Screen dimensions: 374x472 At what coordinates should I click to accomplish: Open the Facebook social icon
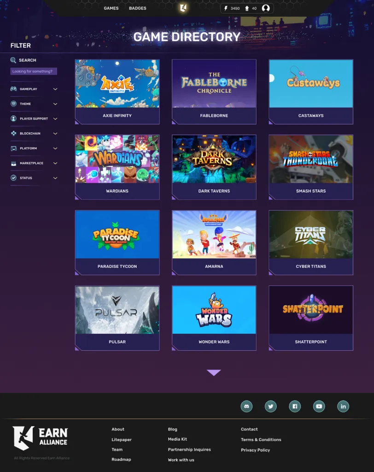coord(295,407)
